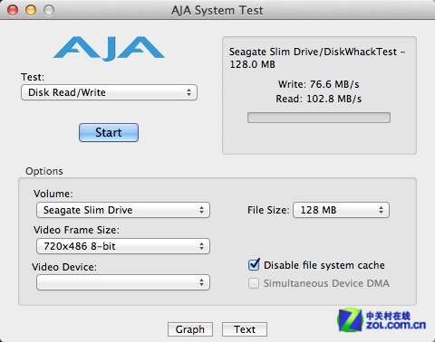
Task: Click the AJA logo
Action: 109,48
